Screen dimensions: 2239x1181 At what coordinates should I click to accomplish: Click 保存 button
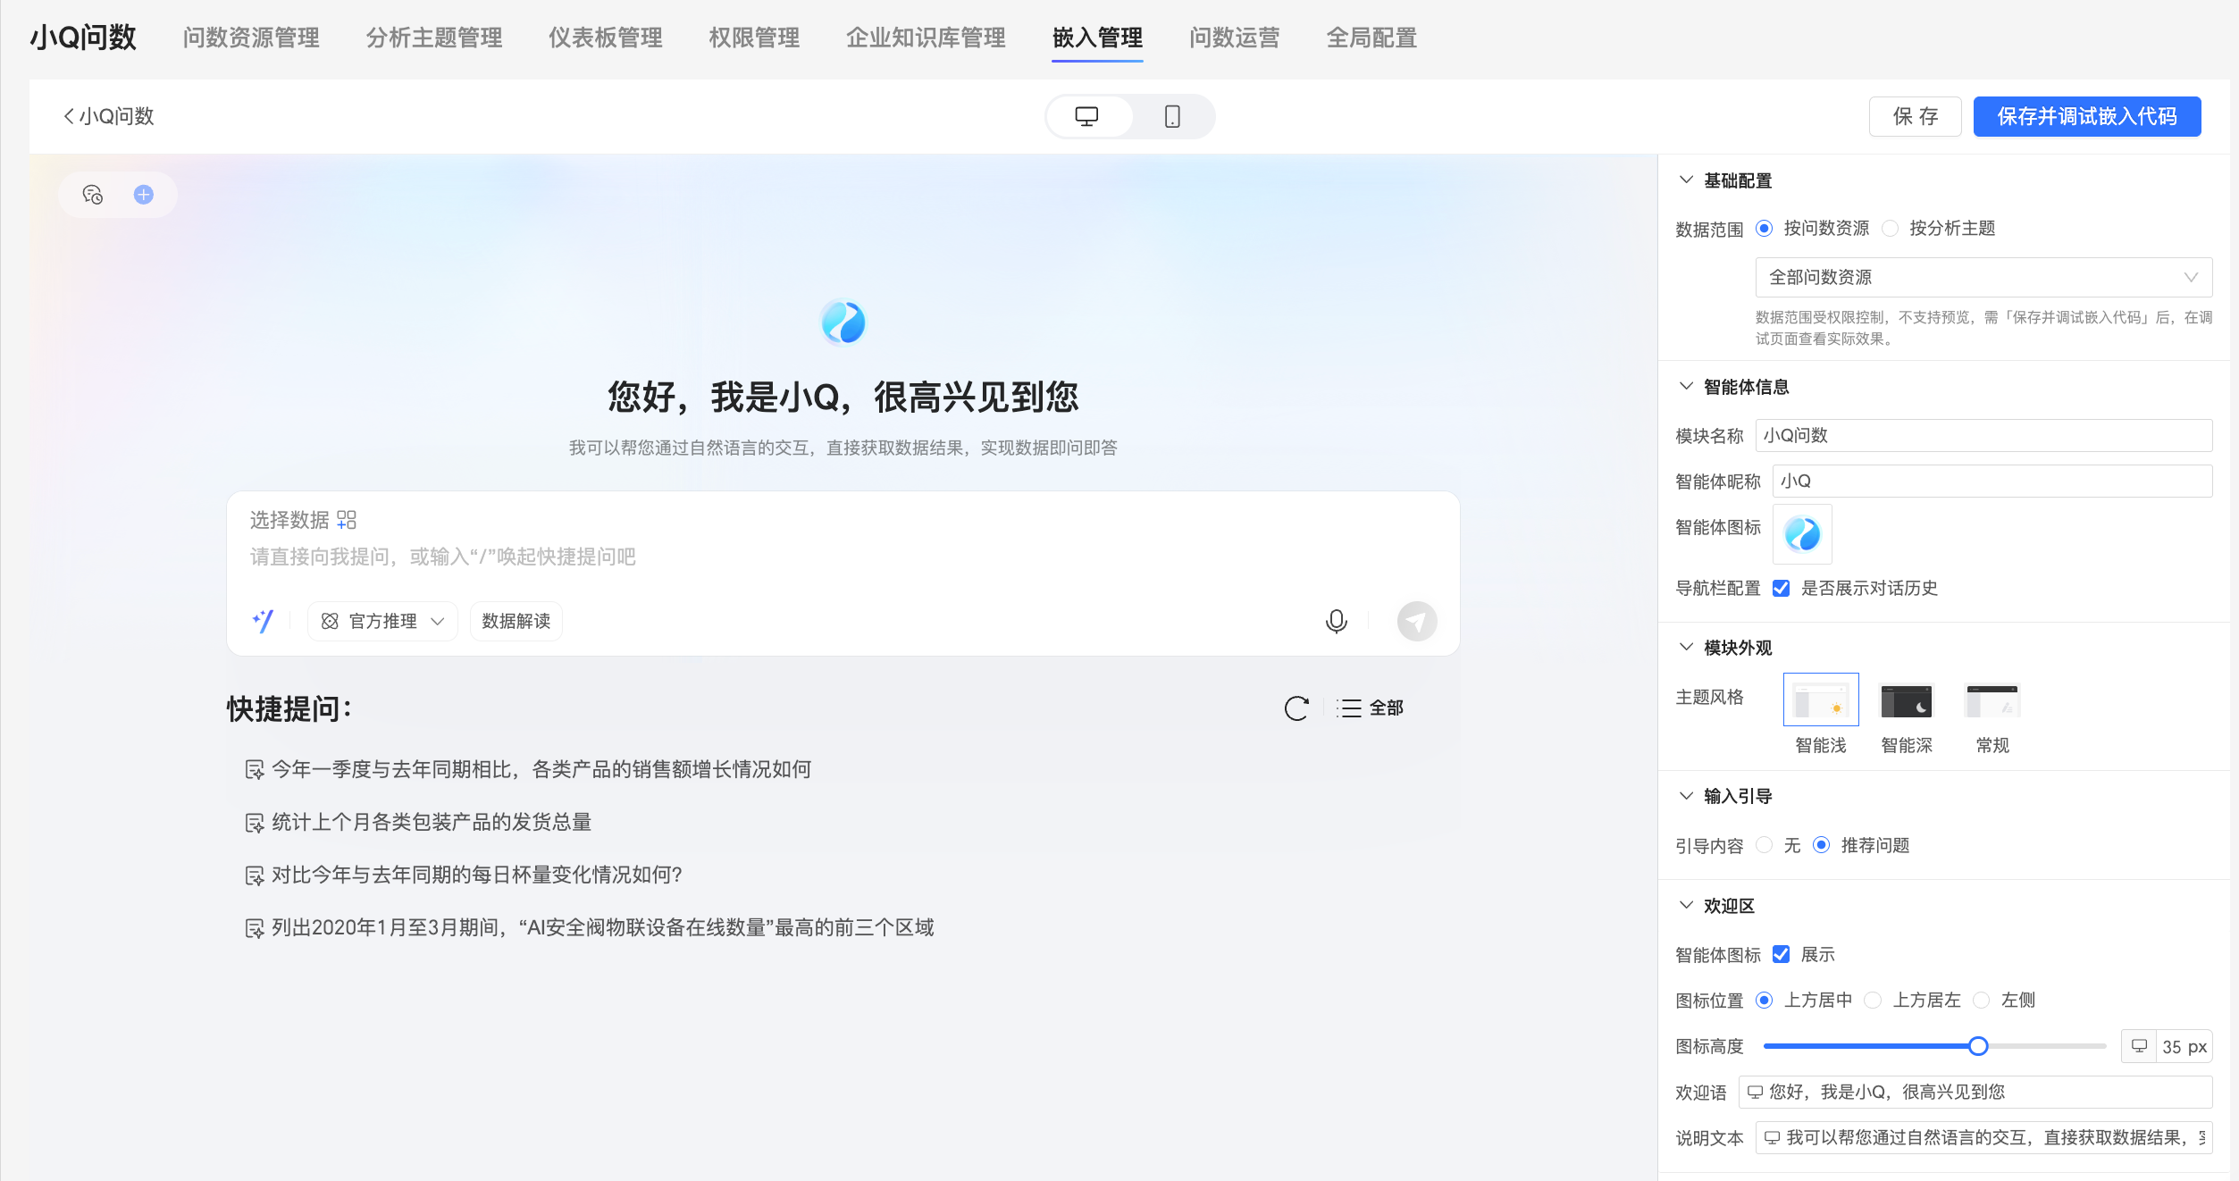point(1915,116)
